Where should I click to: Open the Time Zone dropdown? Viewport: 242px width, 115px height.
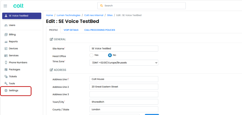[124, 63]
